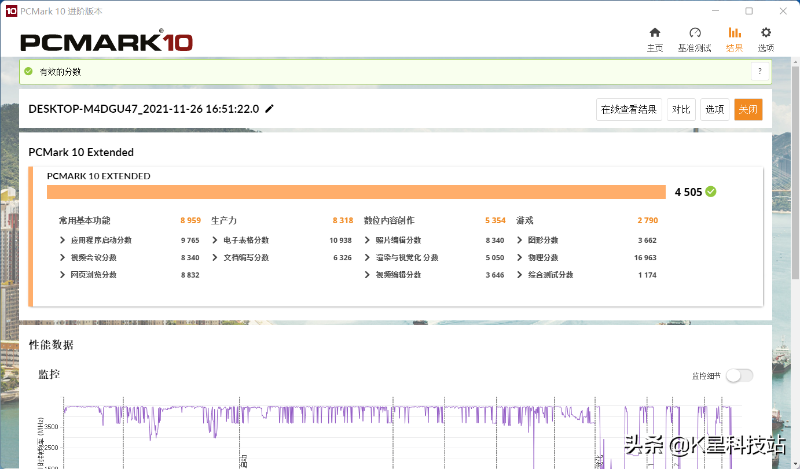
Task: Click the 电子表格分数 value 10 938
Action: pyautogui.click(x=340, y=240)
